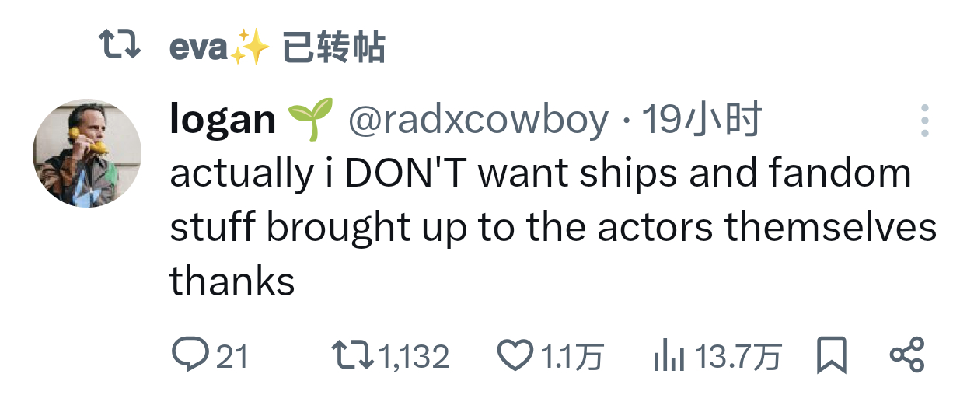Click the sparkles emoji next to eva
The height and width of the screenshot is (395, 967).
(x=250, y=48)
